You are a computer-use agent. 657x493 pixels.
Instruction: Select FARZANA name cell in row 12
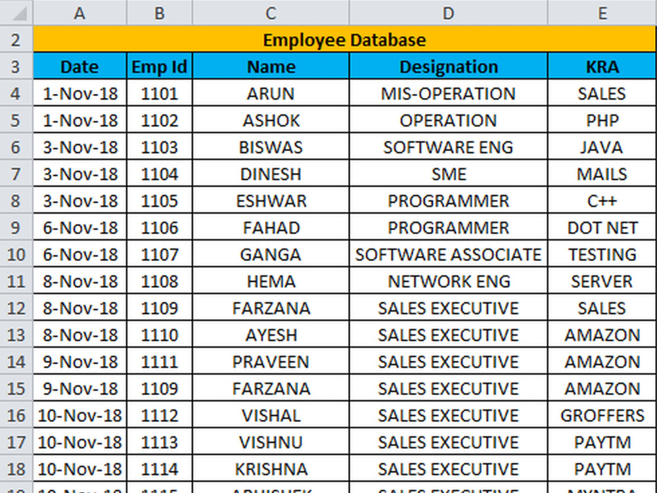click(271, 308)
